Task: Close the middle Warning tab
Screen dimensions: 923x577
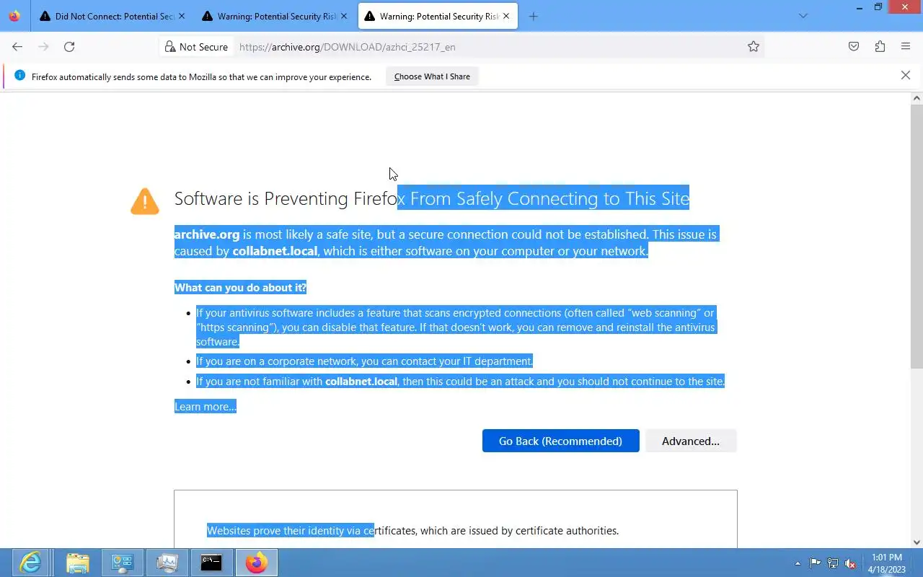Action: pyautogui.click(x=343, y=16)
